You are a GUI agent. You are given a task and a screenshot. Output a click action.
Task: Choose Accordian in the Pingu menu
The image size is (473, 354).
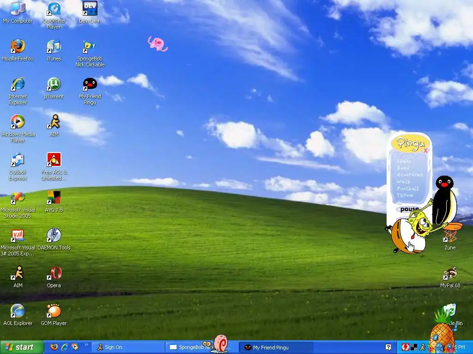pos(410,175)
